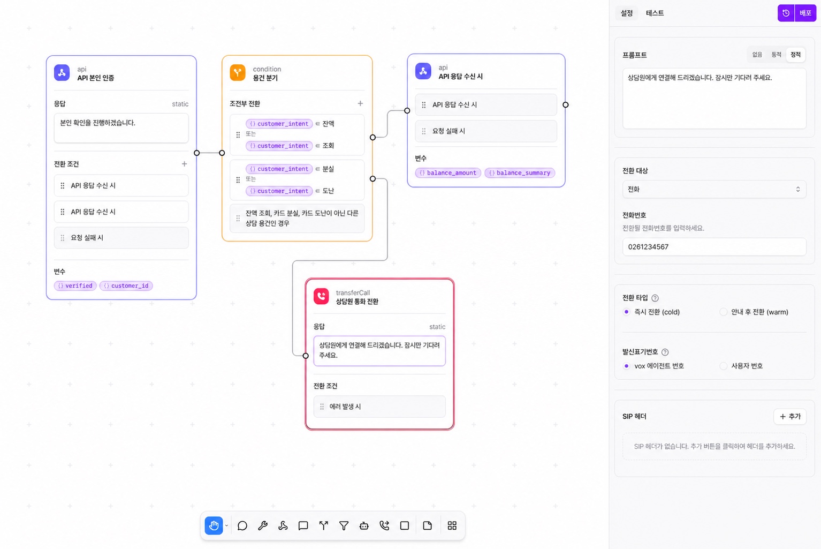Select the 사용자 번호 radio option
Screen dimensions: 821x549
tap(724, 366)
